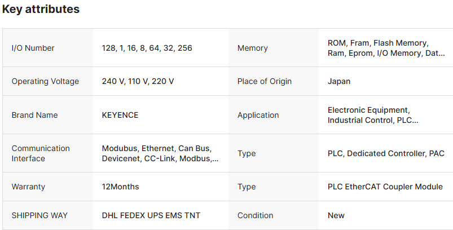Click the PLC EtherCAT Coupler Module value
The width and height of the screenshot is (453, 230).
point(385,187)
